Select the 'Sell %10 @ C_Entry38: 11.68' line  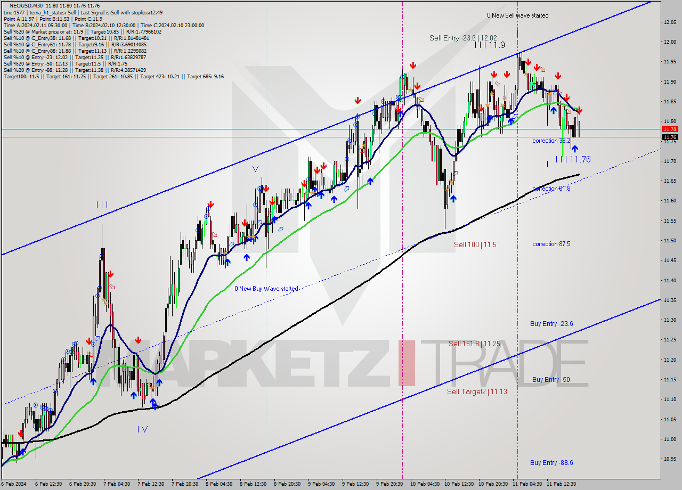point(76,38)
